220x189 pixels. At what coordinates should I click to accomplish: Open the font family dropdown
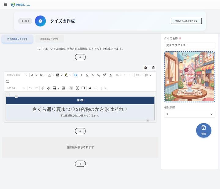[42, 75]
